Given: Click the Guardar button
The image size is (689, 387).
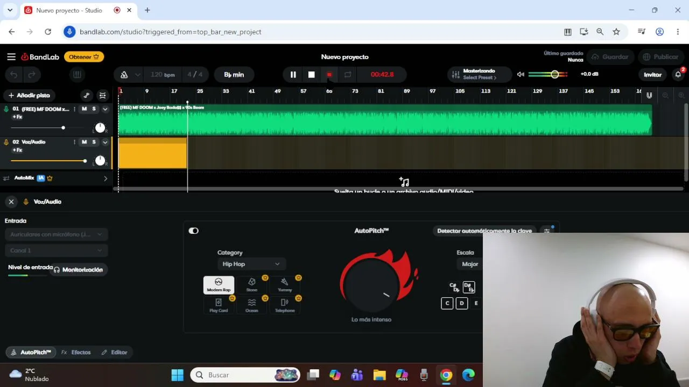Looking at the screenshot, I should point(610,57).
